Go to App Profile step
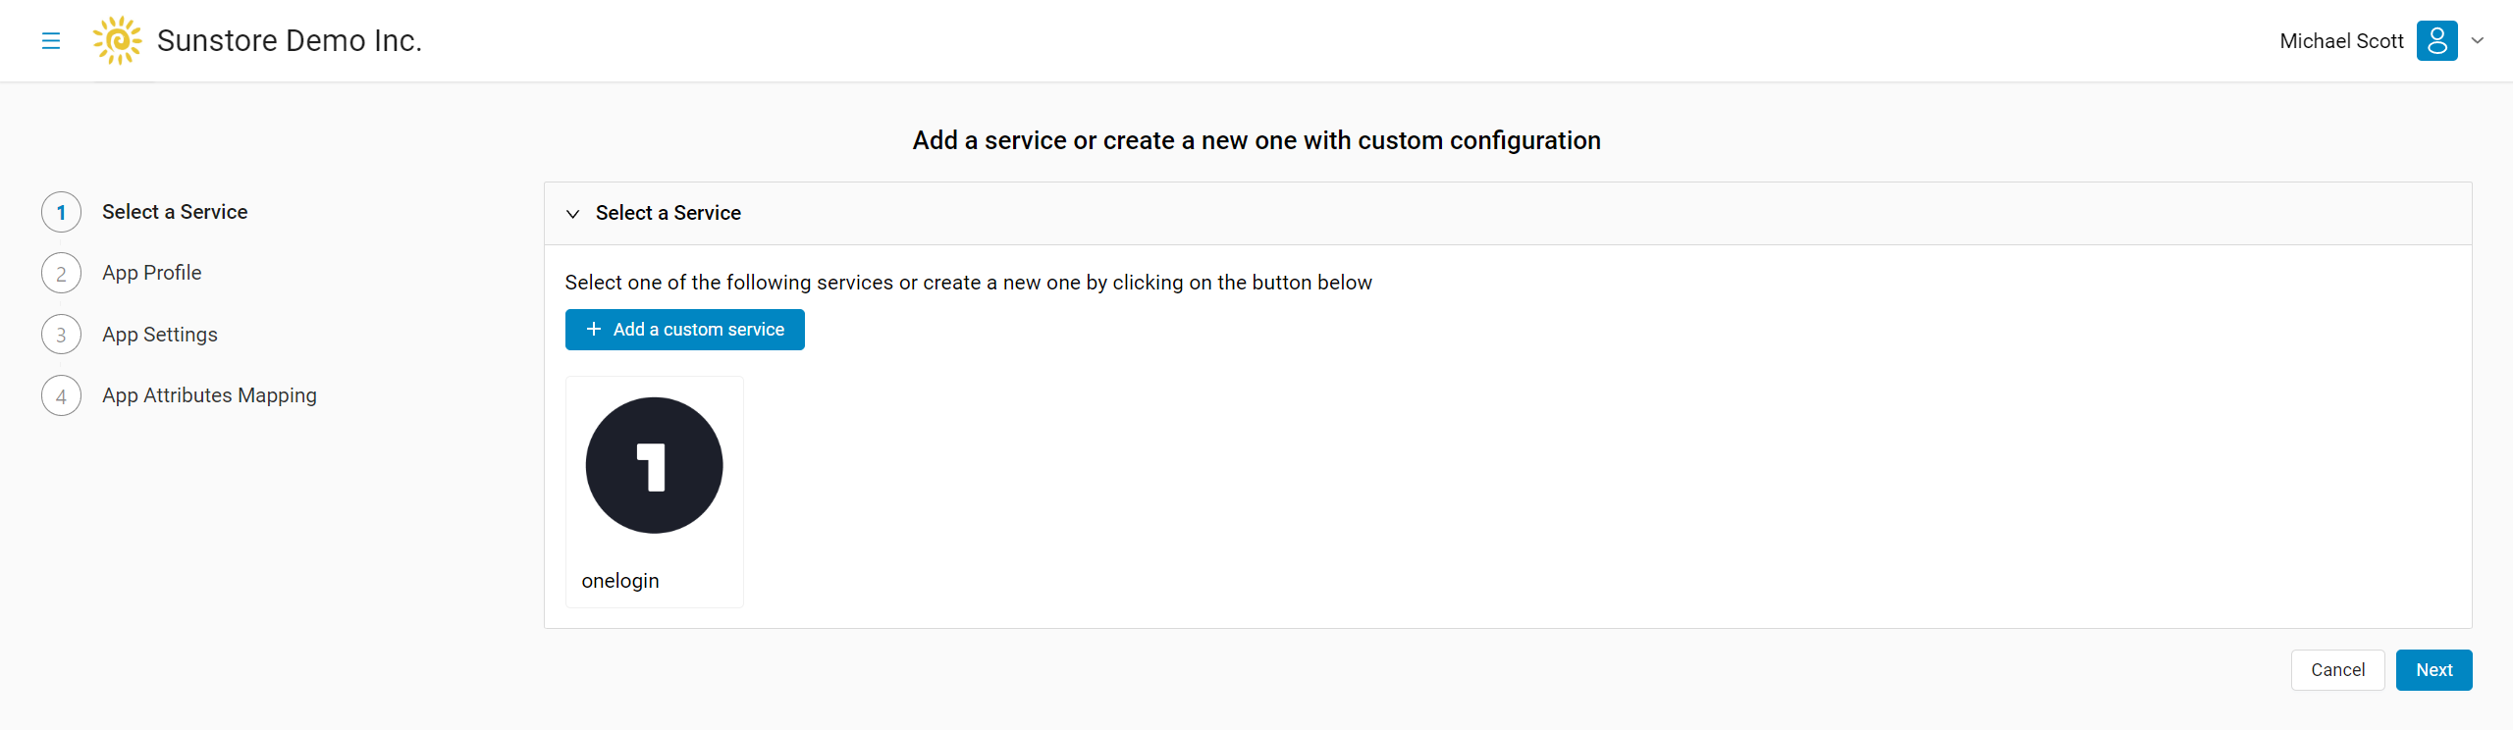 coord(152,273)
